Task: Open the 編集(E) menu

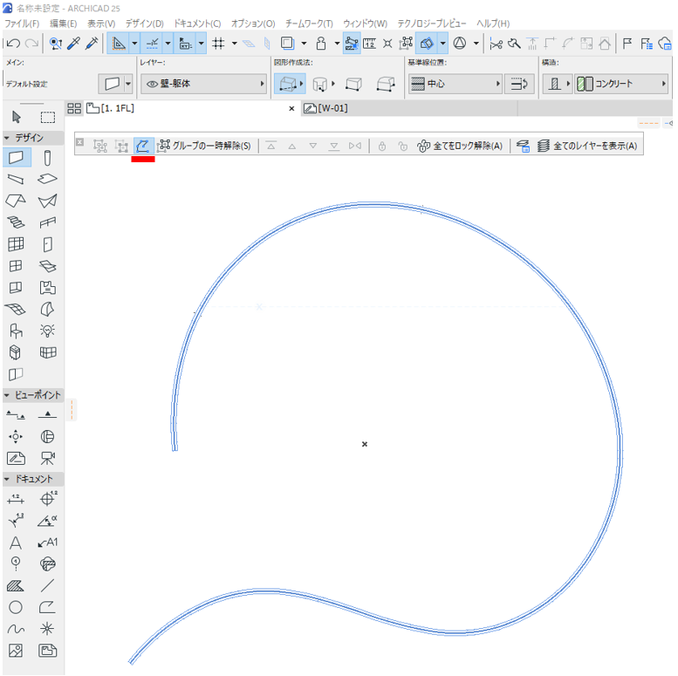Action: coord(63,24)
